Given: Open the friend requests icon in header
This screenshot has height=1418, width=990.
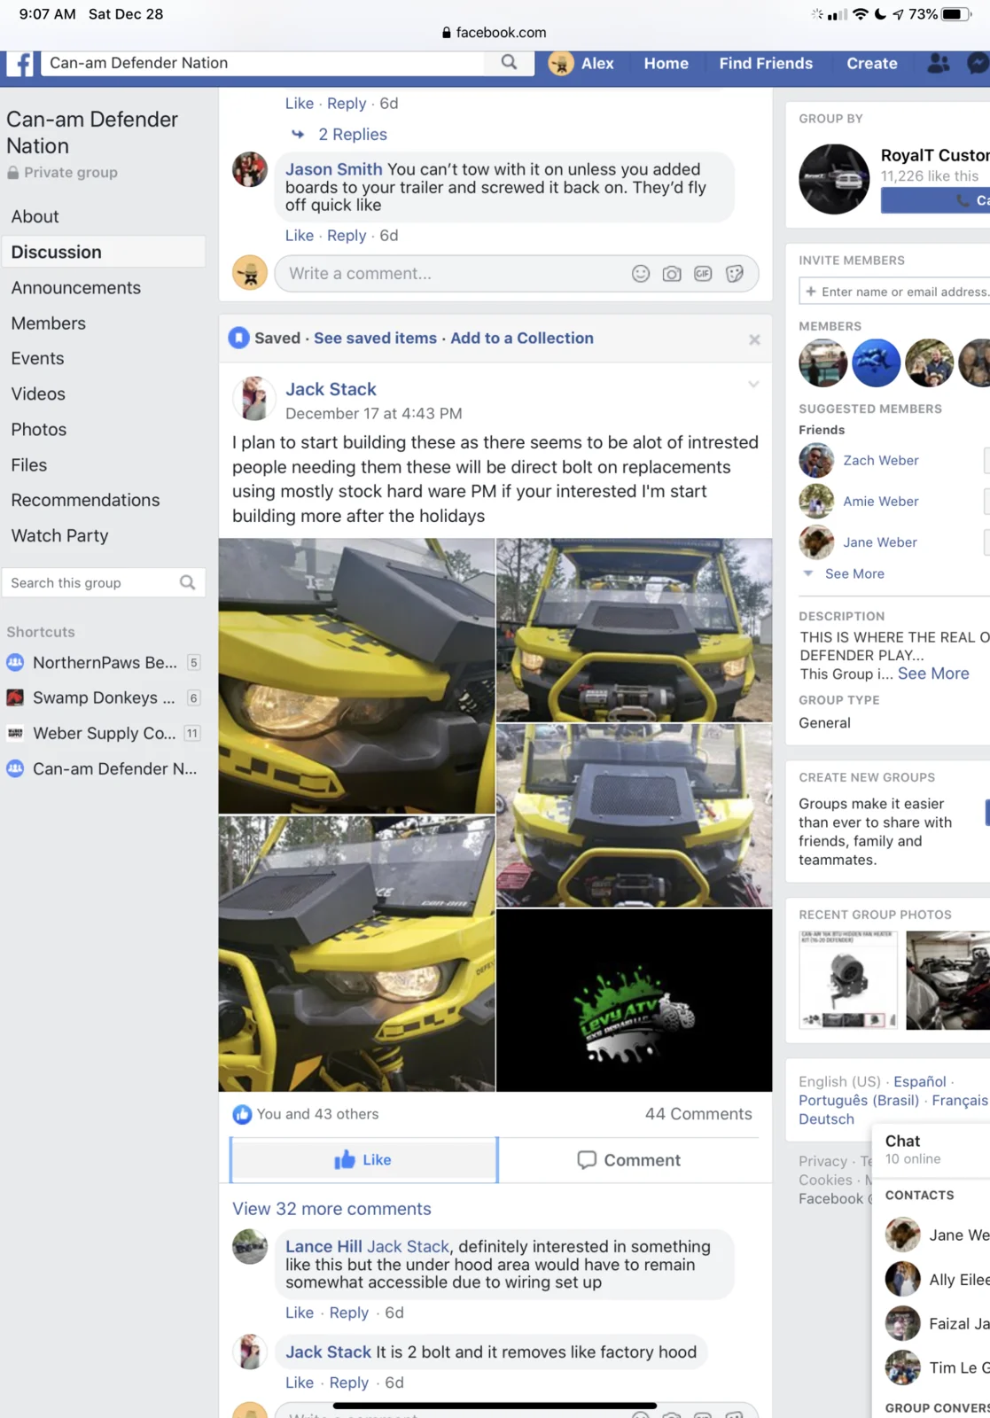Looking at the screenshot, I should pyautogui.click(x=938, y=63).
